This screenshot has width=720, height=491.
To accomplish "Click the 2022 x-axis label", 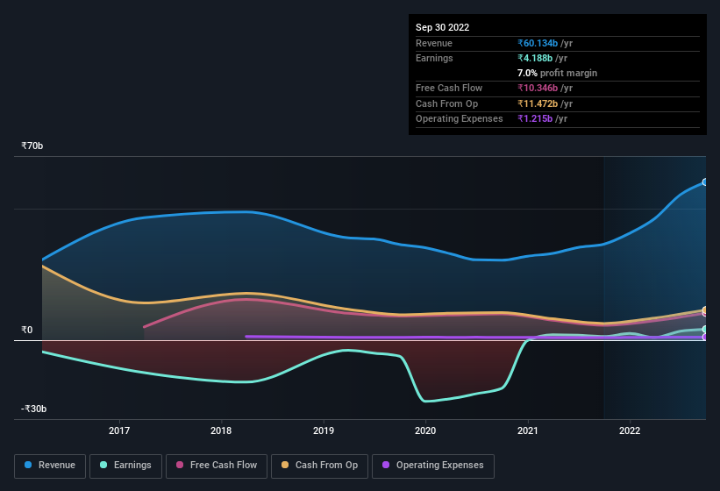I will tap(630, 431).
